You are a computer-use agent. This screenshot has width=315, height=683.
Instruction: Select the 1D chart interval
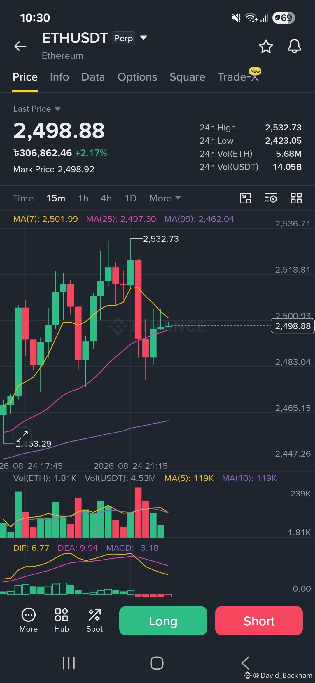131,198
